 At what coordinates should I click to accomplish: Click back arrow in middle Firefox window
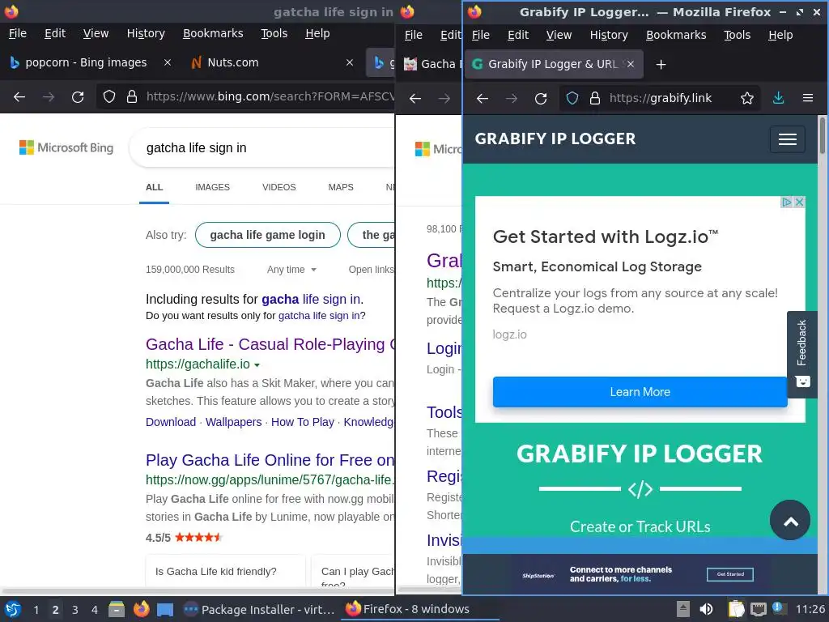point(415,98)
